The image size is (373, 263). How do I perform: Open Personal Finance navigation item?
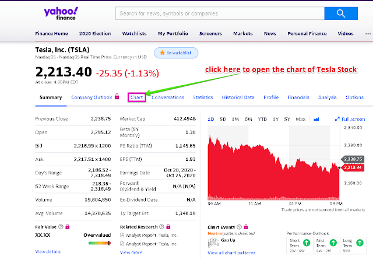click(307, 34)
